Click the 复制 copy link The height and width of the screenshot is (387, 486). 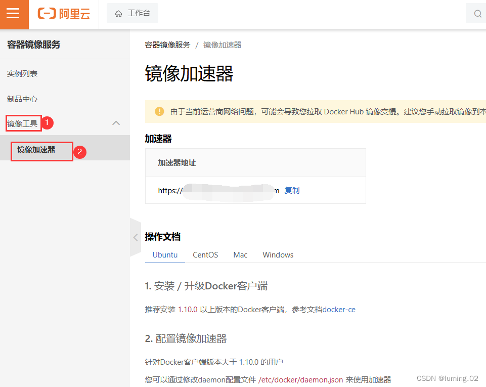[292, 190]
